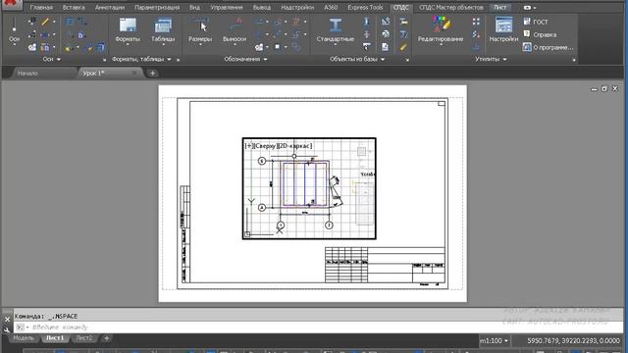Click the Сверху view control label
The width and height of the screenshot is (628, 353).
[x=266, y=146]
